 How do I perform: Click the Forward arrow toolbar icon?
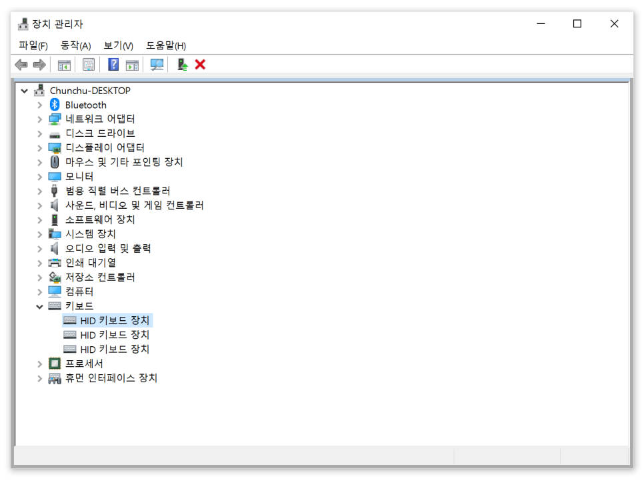[x=39, y=65]
